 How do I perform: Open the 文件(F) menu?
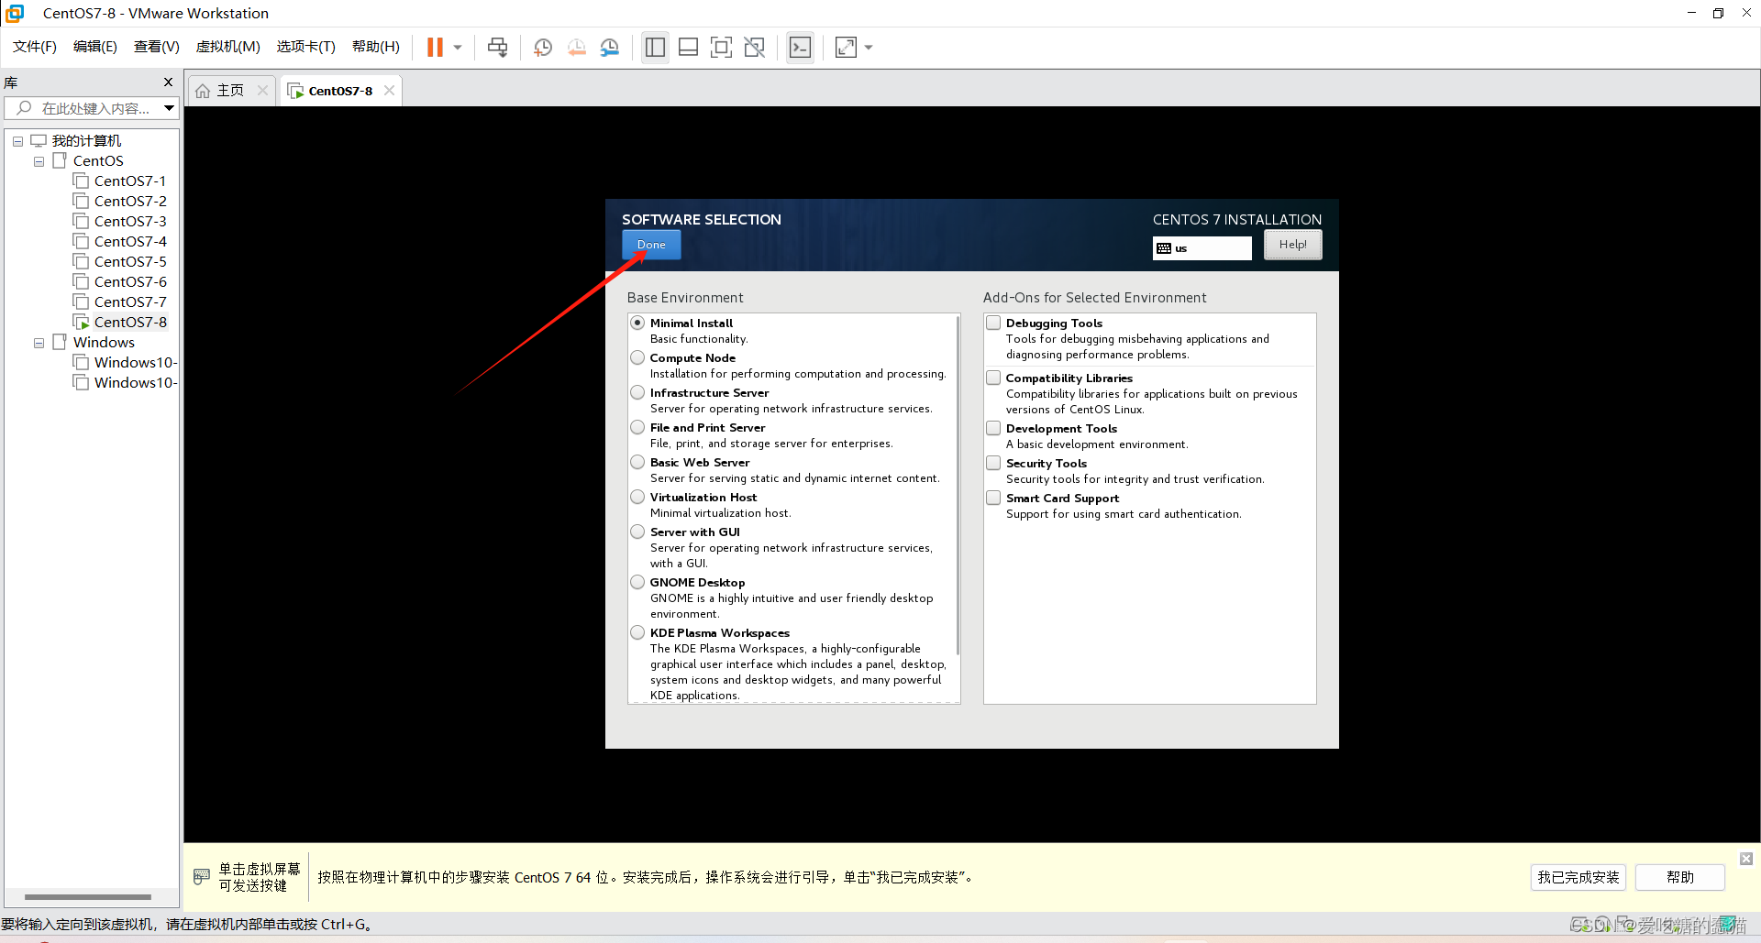point(35,47)
